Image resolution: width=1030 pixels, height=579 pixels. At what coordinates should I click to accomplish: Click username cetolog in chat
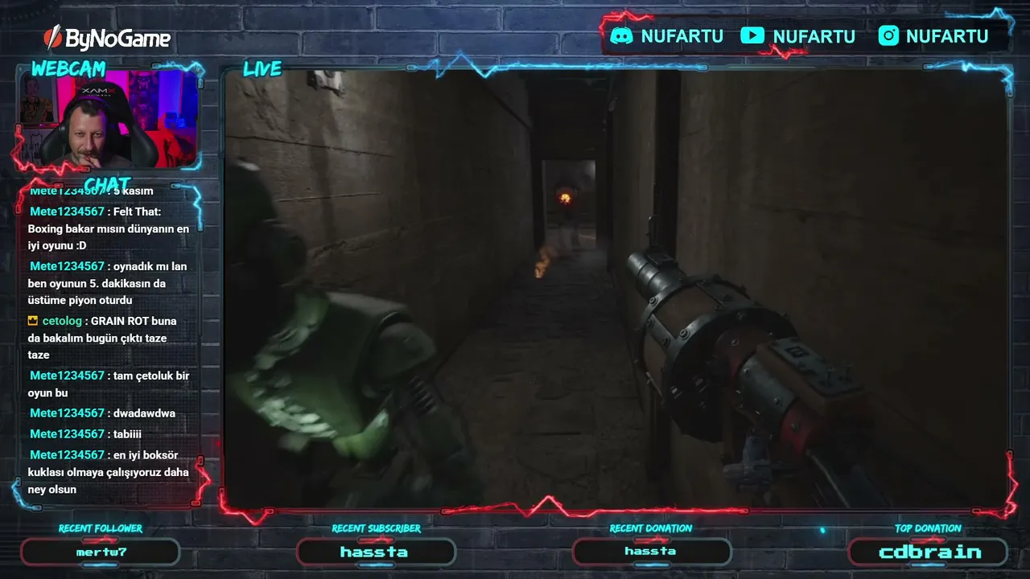click(62, 321)
